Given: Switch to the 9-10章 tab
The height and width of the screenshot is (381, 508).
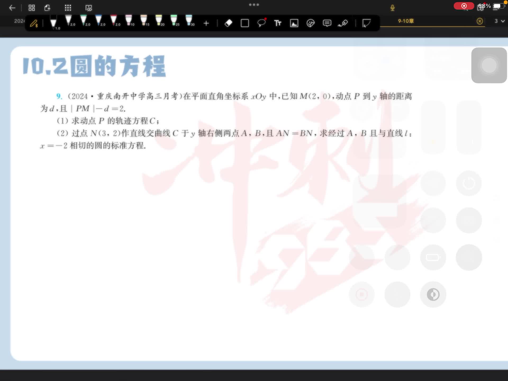Looking at the screenshot, I should click(x=406, y=21).
